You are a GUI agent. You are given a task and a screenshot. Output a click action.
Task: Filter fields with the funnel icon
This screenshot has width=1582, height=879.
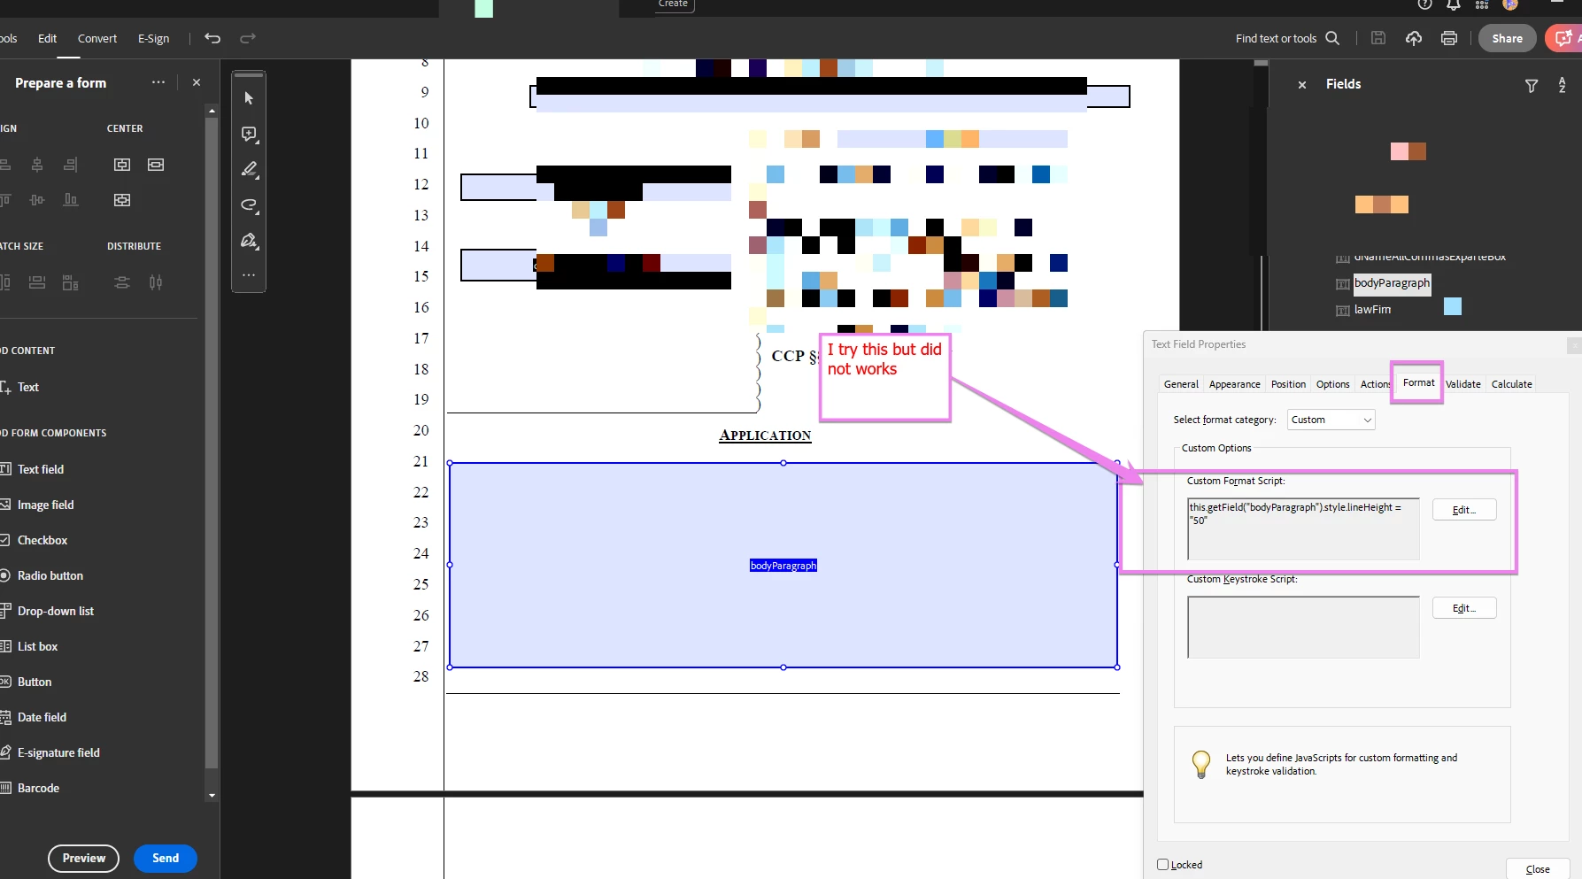1532,85
